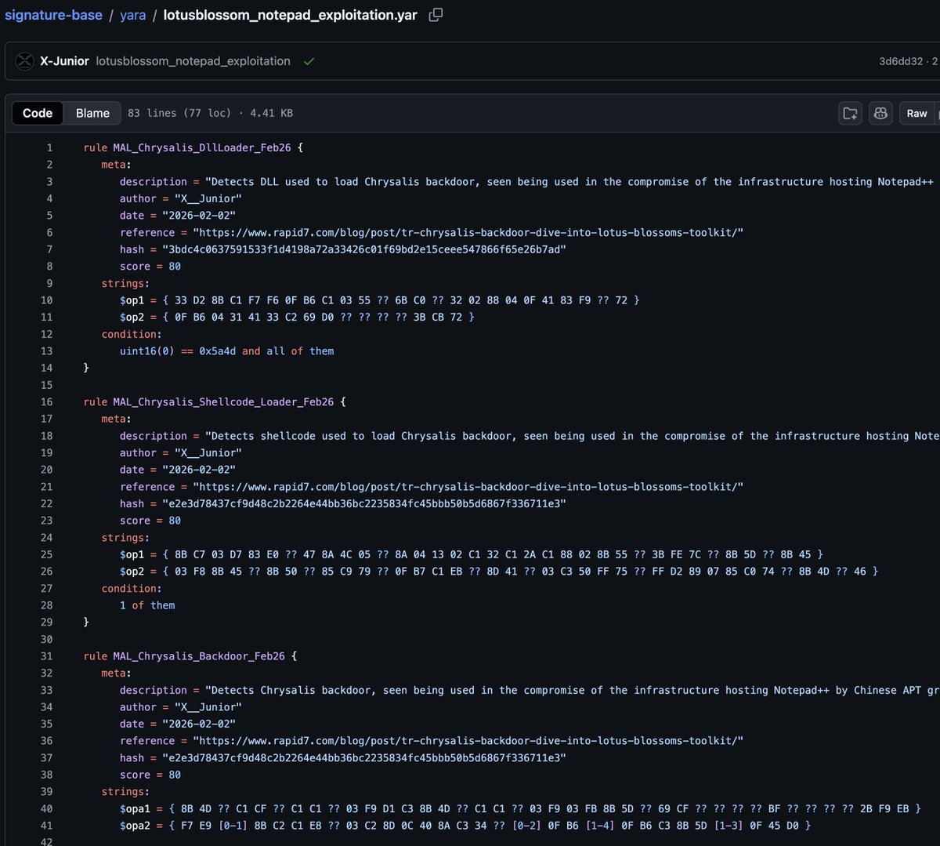Viewport: 940px width, 846px height.
Task: Click filename lotusblossom_notepad_exploitation.yar in breadcrumb
Action: (290, 15)
